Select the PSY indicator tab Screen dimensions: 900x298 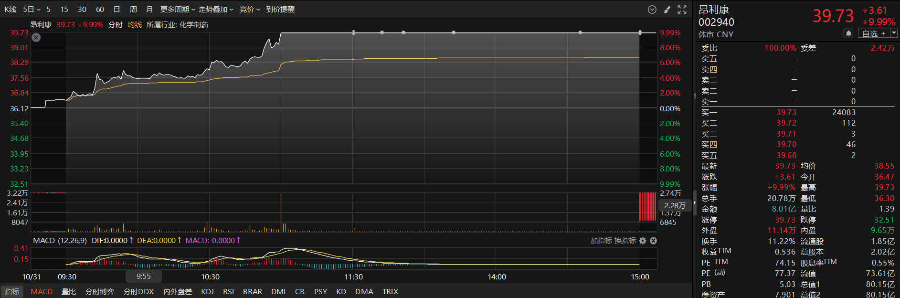coord(321,291)
